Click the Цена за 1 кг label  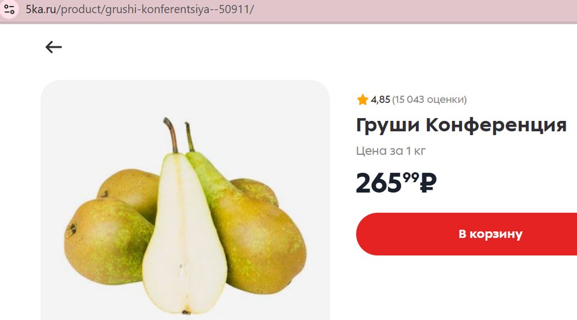pyautogui.click(x=391, y=151)
